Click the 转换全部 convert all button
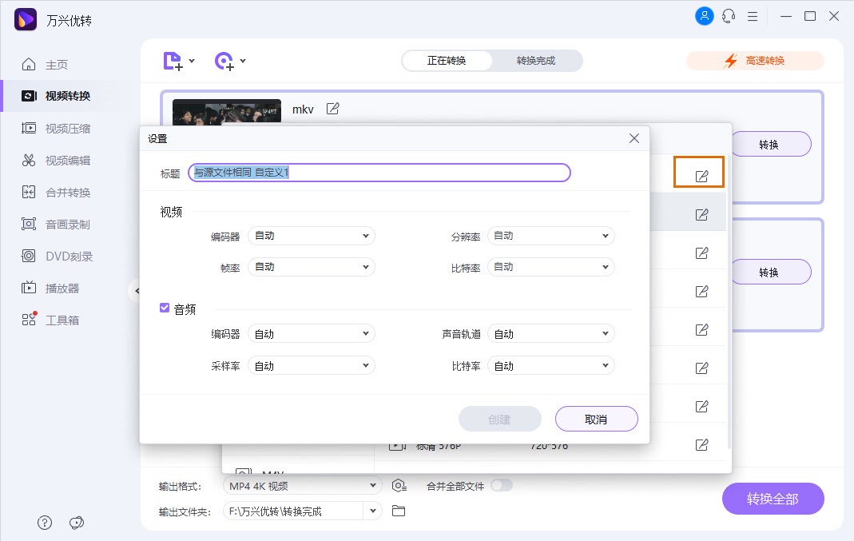 point(773,499)
